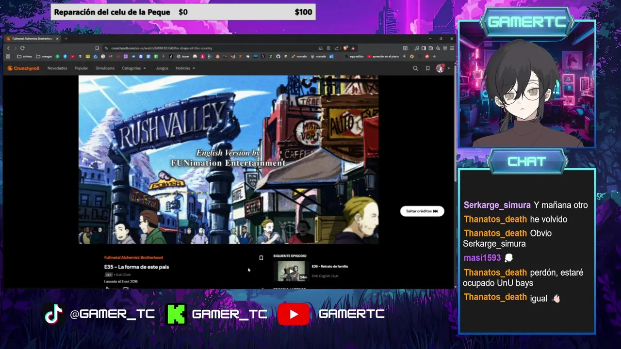The height and width of the screenshot is (349, 621).
Task: Open the Gmail bookmark icon
Action: [111, 56]
